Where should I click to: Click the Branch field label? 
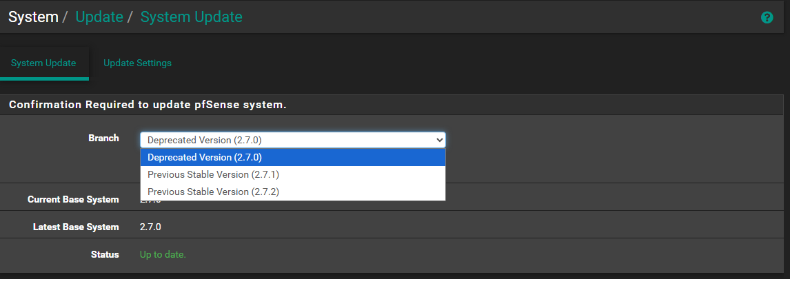(x=103, y=138)
